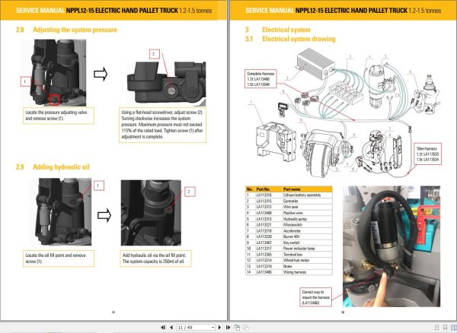The image size is (457, 333).
Task: Select two-page facing layout
Action: 453,328
